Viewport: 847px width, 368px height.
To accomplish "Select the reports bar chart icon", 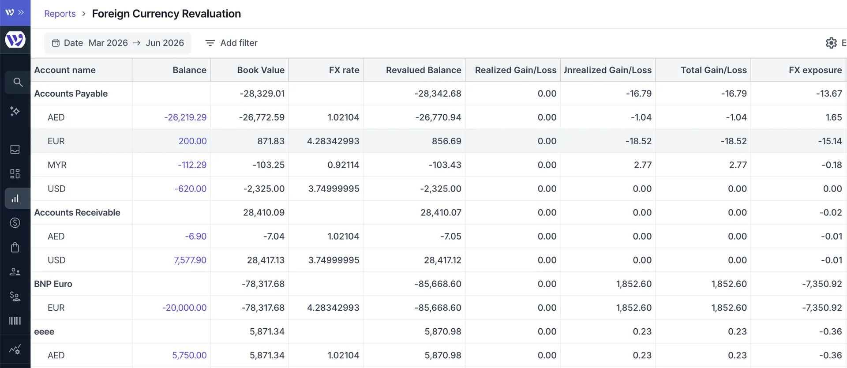I will tap(15, 198).
